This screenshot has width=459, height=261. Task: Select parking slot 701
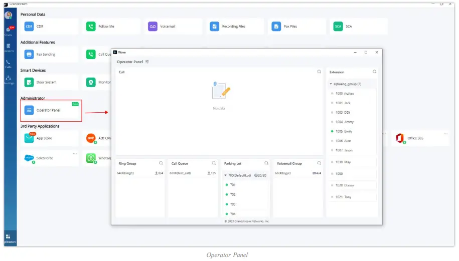coord(245,185)
